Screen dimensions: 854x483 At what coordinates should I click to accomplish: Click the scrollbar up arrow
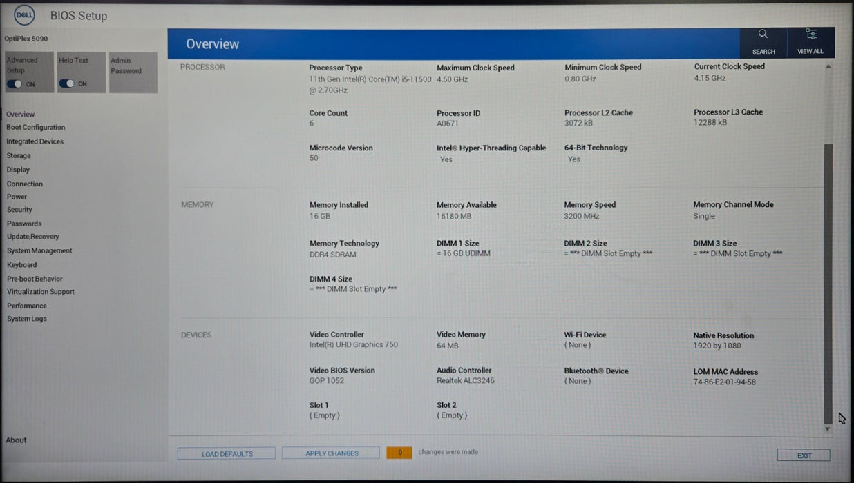828,67
